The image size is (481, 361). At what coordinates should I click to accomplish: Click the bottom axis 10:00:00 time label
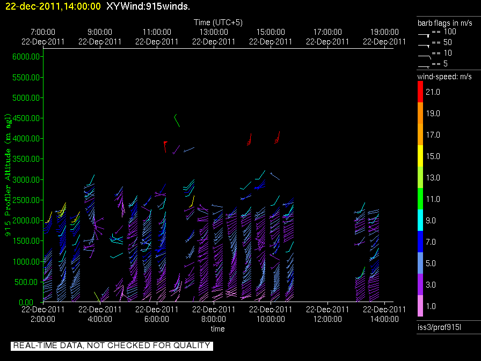coord(271,319)
